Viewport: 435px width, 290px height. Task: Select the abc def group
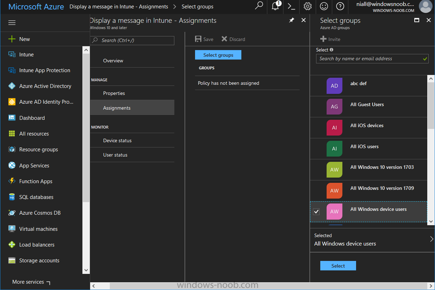369,86
